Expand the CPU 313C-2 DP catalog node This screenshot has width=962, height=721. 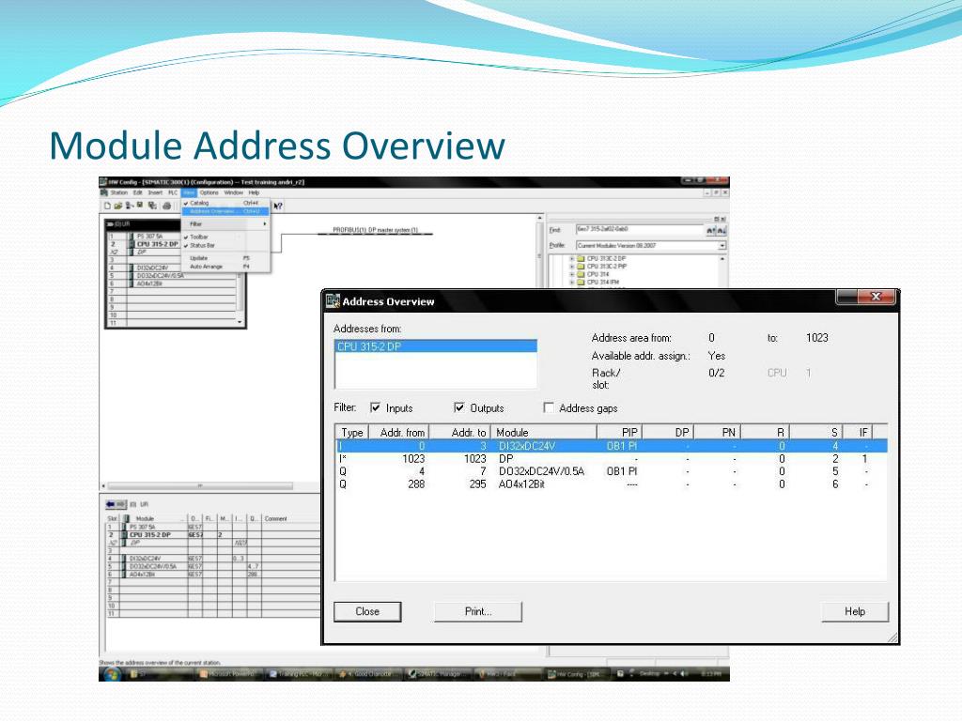pos(572,259)
